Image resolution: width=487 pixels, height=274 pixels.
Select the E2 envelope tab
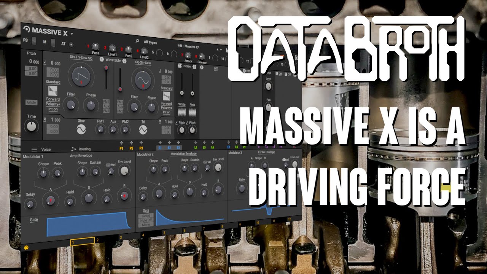170,148
